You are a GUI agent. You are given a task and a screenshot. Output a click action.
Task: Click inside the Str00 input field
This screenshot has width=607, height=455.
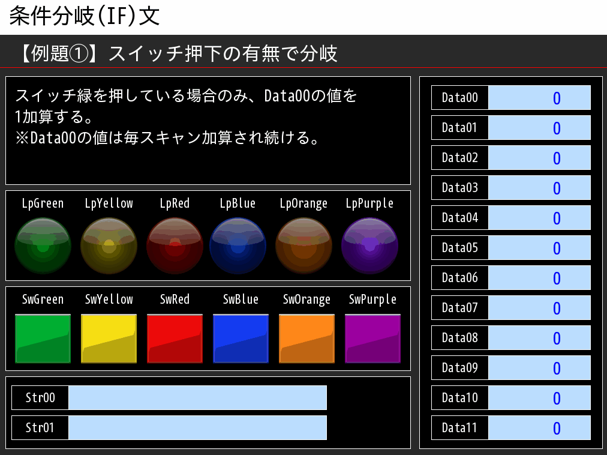[x=198, y=397]
